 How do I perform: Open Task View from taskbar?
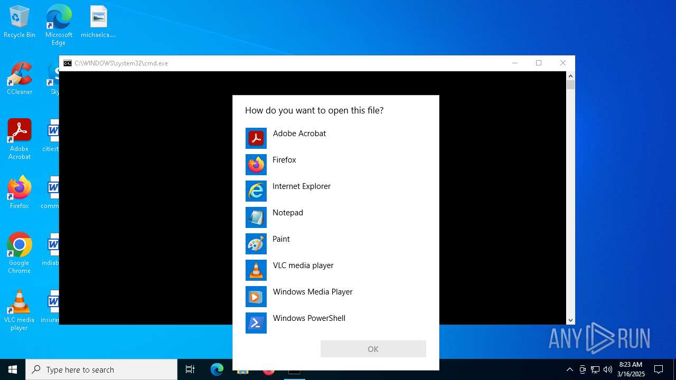pos(190,369)
